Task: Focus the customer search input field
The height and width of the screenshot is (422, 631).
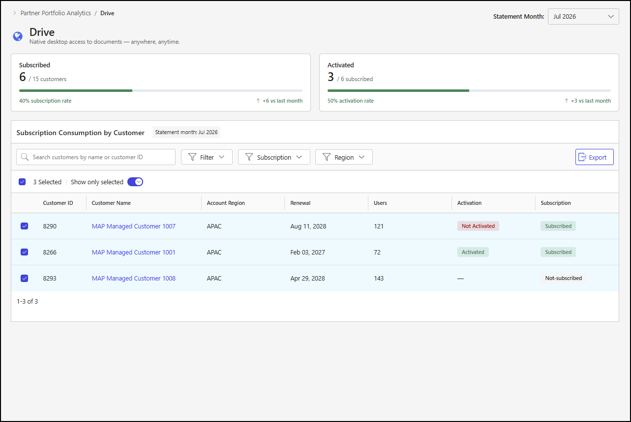Action: 96,157
